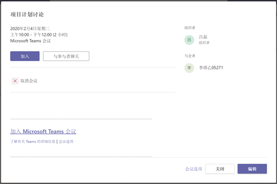This screenshot has height=184, width=277.
Task: Close the dialog with 关闭 button
Action: click(220, 169)
